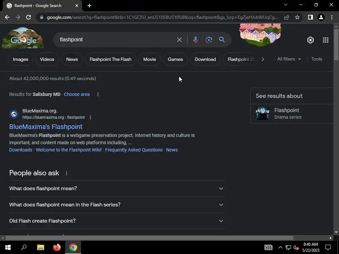
Task: Open Flashpoint Drama series result card
Action: [292, 114]
